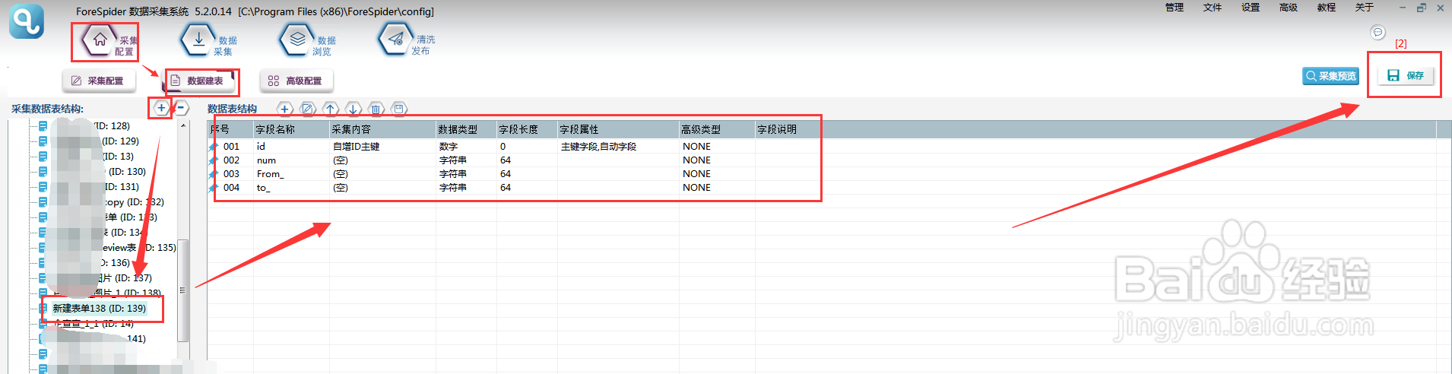Click the 字段属性 column header
Screen dimensions: 1452x374
pos(618,129)
